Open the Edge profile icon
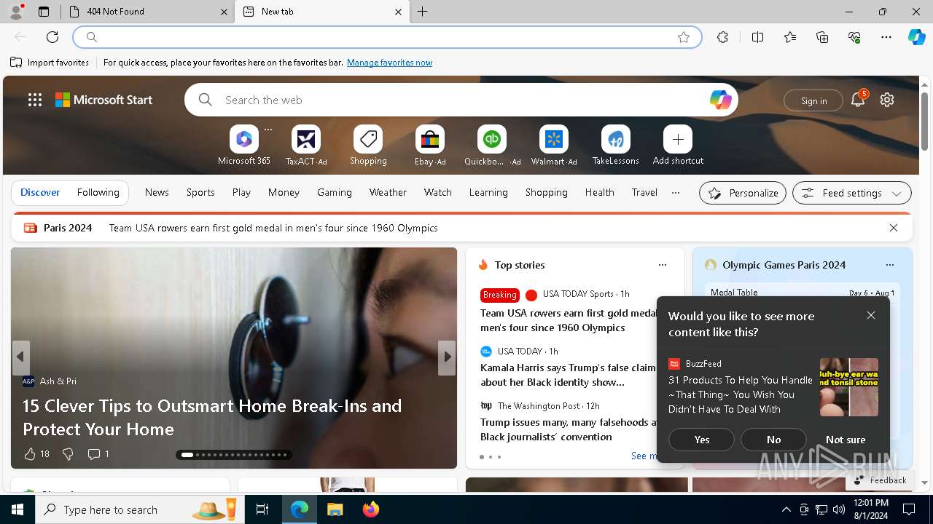 pos(16,12)
